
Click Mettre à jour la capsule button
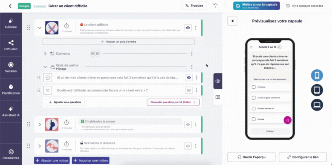[x=256, y=6]
